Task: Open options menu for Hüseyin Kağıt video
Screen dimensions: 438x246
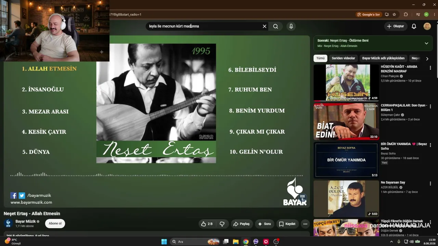Action: tap(430, 68)
